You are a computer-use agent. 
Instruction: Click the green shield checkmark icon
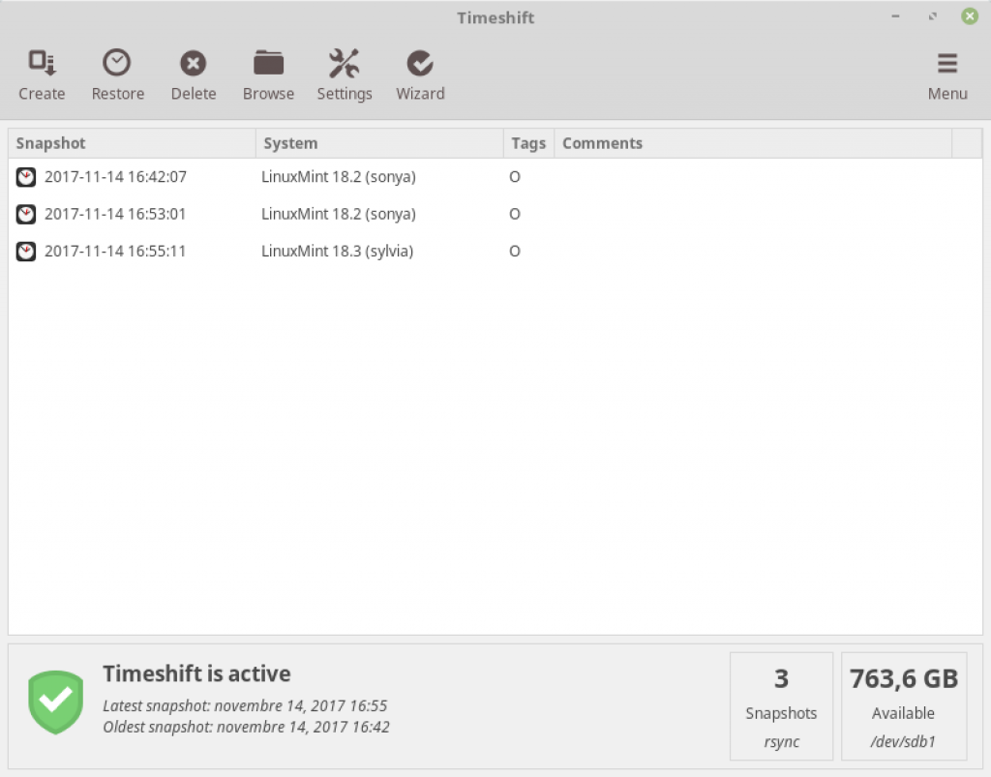(55, 702)
